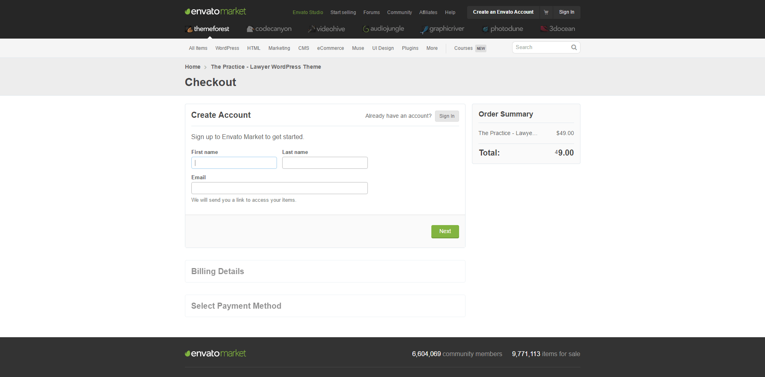The width and height of the screenshot is (765, 377).
Task: Open the Affiliates link
Action: point(428,12)
